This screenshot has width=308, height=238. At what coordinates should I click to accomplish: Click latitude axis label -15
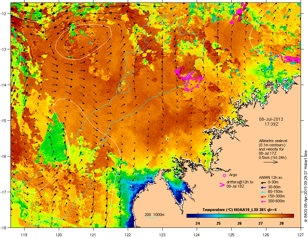(x=4, y=120)
